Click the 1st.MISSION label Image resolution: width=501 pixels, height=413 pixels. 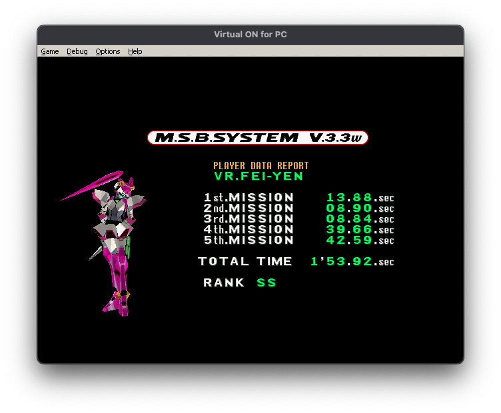(249, 197)
